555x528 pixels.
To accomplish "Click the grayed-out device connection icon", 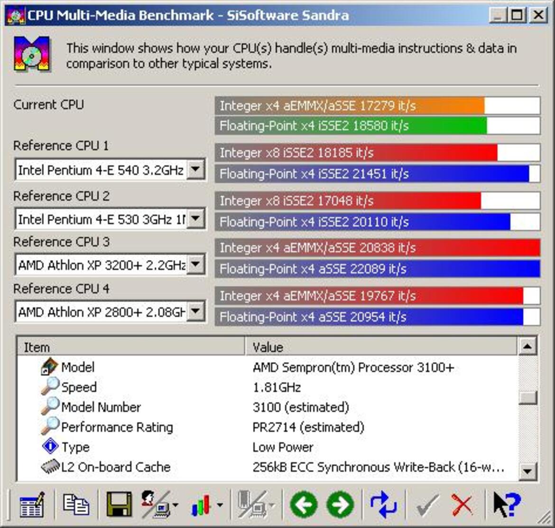I will click(252, 504).
